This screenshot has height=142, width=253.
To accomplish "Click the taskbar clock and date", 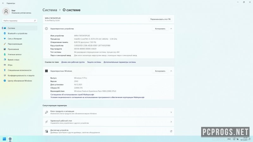I will pos(244,139).
